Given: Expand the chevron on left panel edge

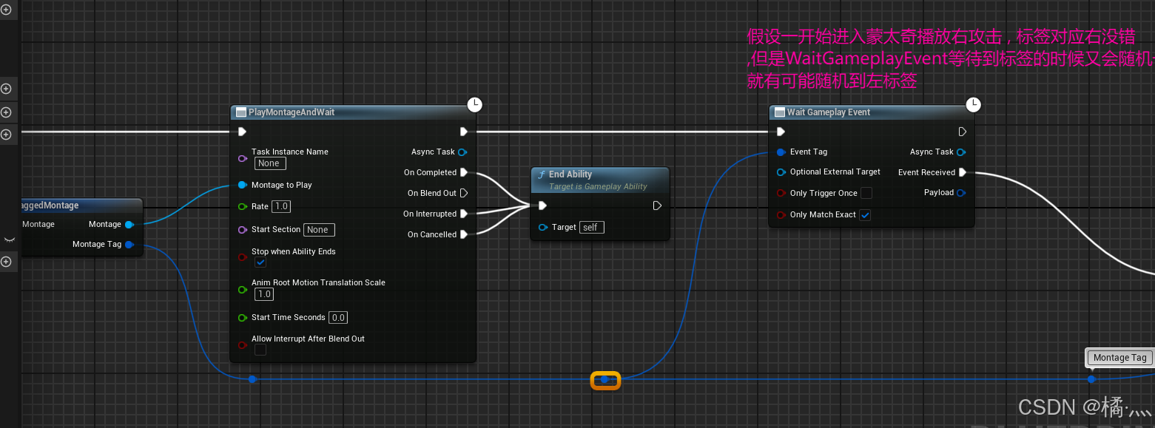Looking at the screenshot, I should coord(8,240).
